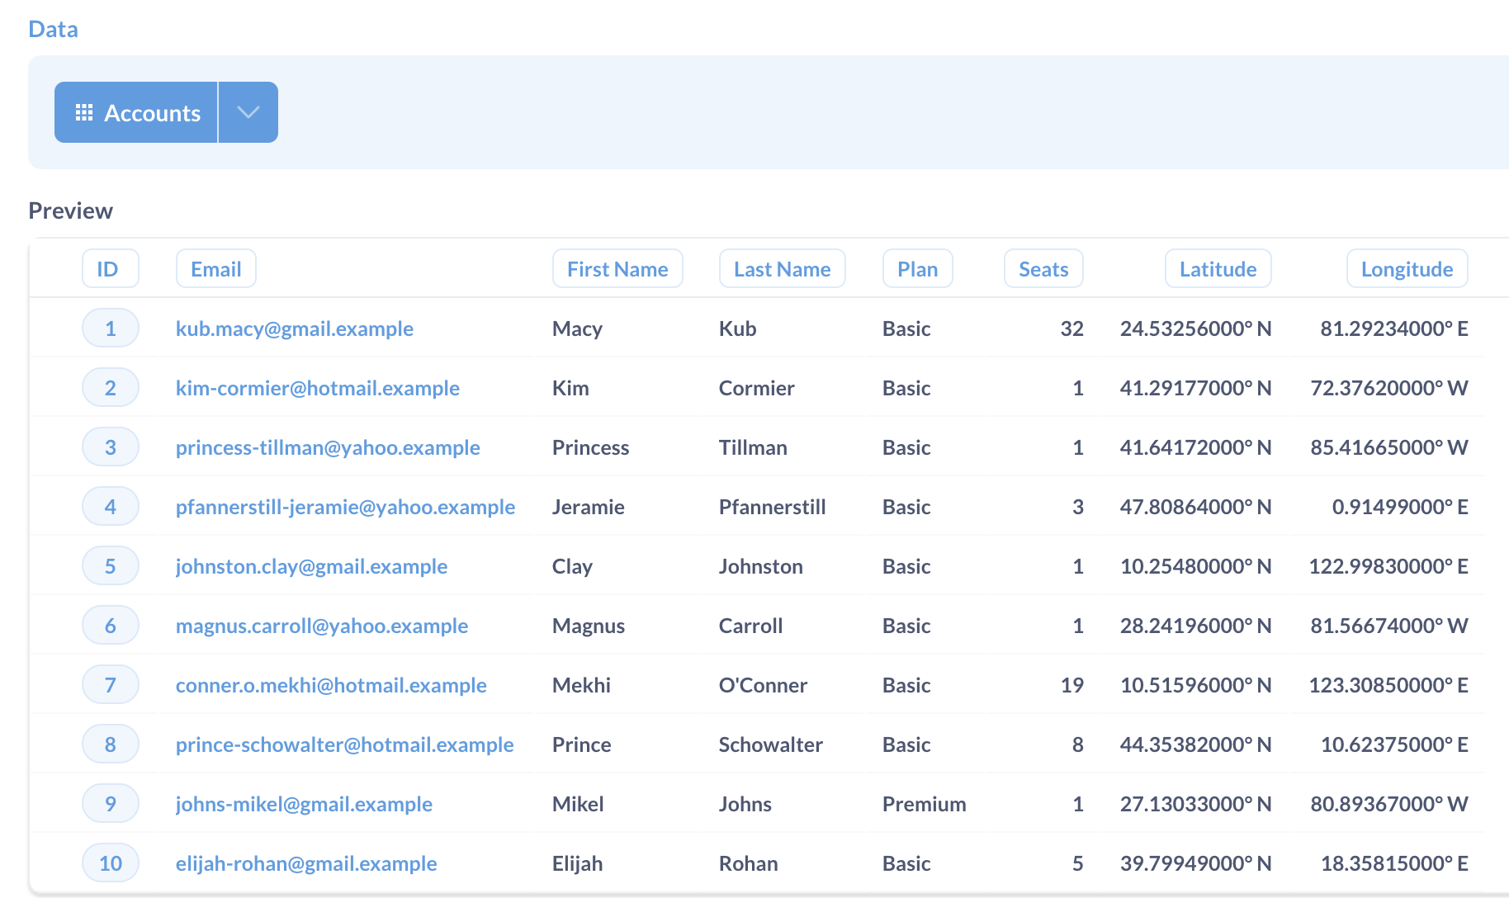Open kub.macy@gmail.example email link
1509x898 pixels.
(x=294, y=328)
